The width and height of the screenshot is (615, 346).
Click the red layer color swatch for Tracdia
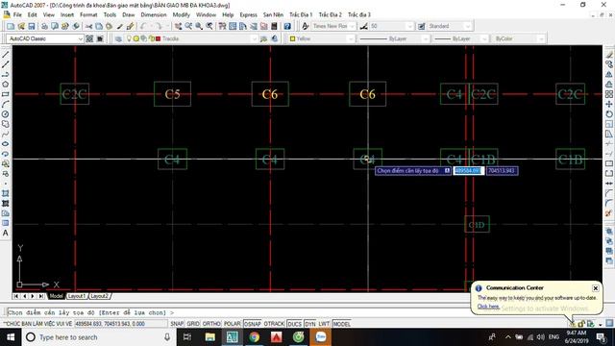(158, 38)
